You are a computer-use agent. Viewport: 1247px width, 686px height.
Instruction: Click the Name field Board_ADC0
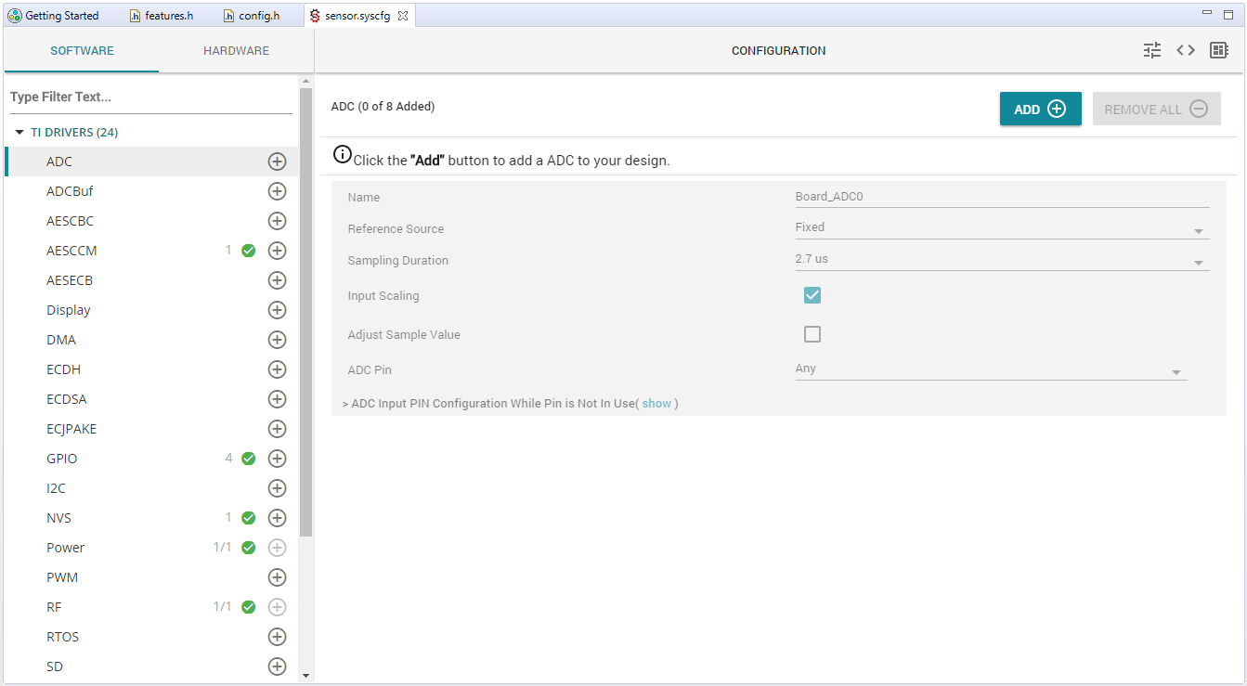[1002, 197]
